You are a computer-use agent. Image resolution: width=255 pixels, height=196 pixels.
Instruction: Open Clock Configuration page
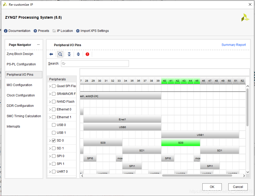click(21, 95)
